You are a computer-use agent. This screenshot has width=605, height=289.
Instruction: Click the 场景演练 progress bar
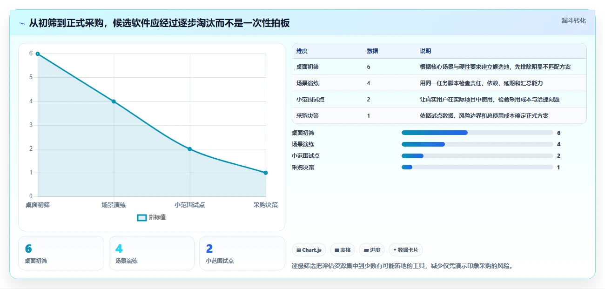point(477,144)
